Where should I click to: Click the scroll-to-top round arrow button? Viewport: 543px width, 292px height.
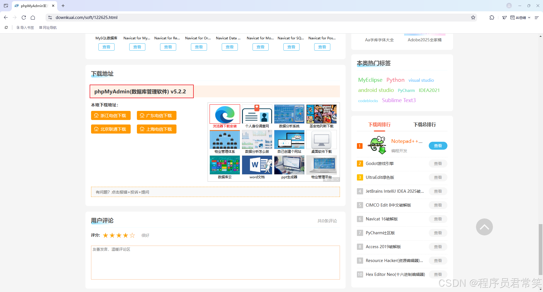(484, 227)
